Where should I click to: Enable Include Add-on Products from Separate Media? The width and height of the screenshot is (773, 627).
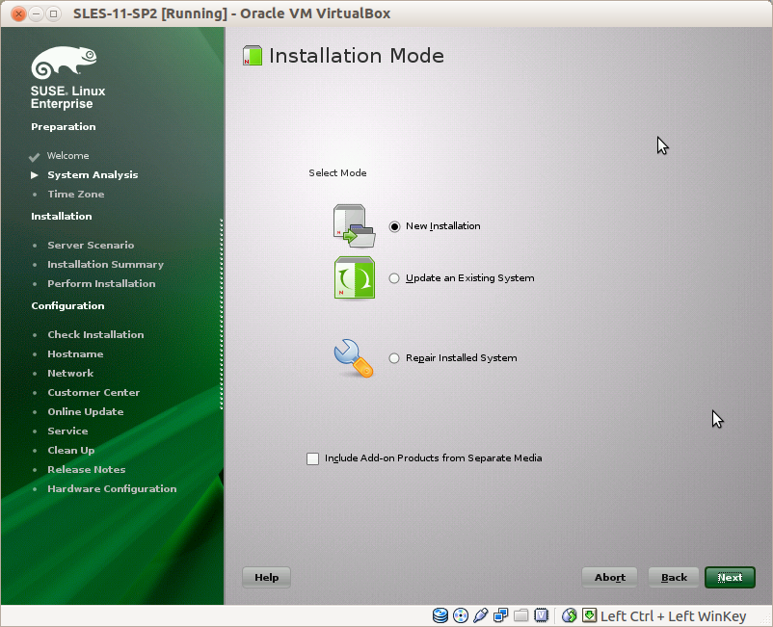coord(312,458)
